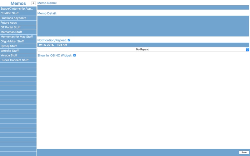250x156 pixels.
Task: Select the Oligo Maker Stuff memo
Action: 18,41
